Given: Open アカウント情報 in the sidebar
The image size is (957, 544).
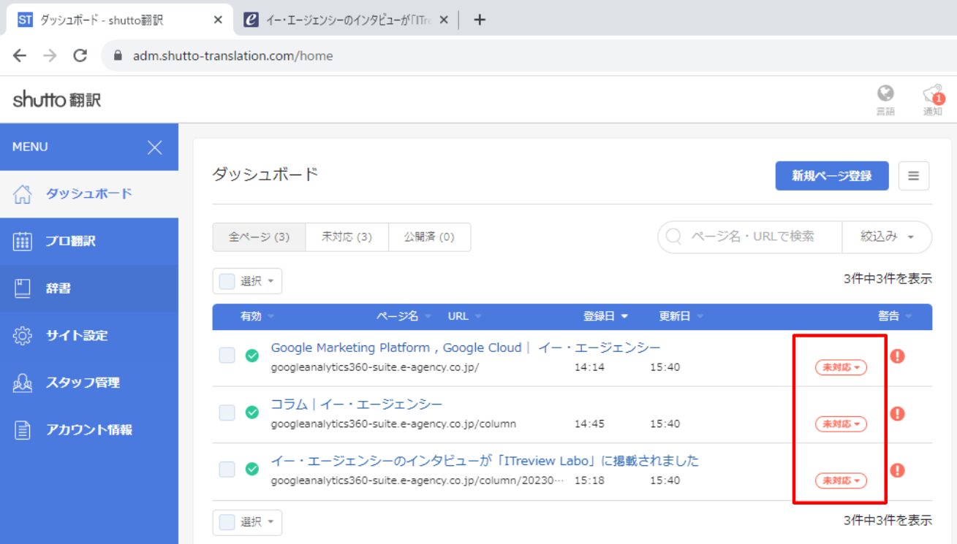Looking at the screenshot, I should 89,429.
